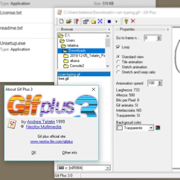Screen dimensions: 180x180
Task: Increase the Animation speed stepper value
Action: 160,82
